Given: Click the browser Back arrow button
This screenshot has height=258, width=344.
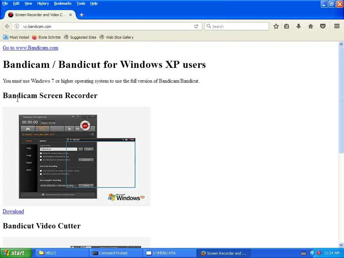Looking at the screenshot, I should tap(7, 26).
